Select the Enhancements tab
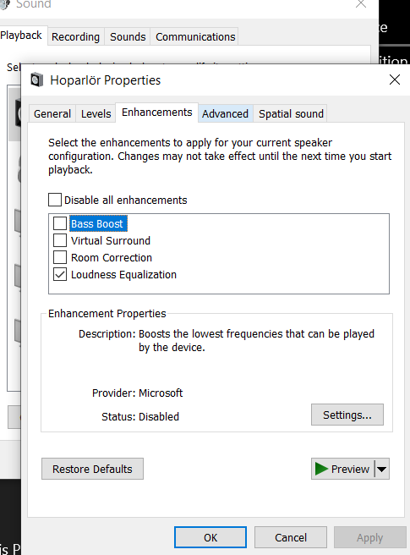This screenshot has height=555, width=410. click(x=156, y=113)
